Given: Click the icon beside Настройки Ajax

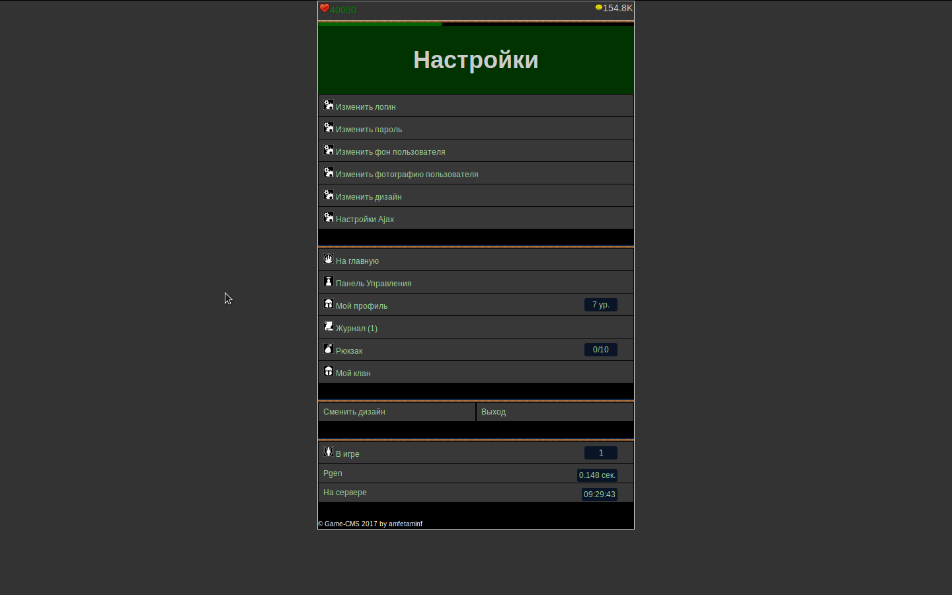Looking at the screenshot, I should click(329, 218).
